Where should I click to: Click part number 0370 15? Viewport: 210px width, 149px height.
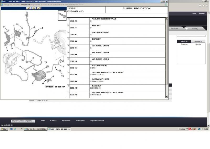coord(73,68)
